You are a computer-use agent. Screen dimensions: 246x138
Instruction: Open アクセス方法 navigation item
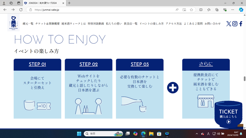[x=174, y=24]
